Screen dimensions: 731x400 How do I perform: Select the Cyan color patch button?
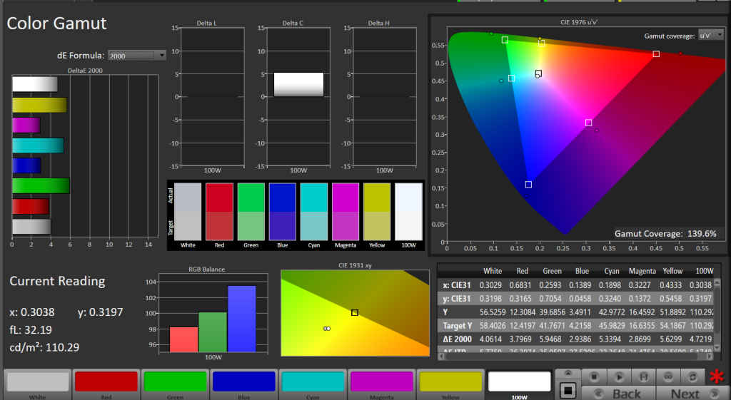coord(313,383)
